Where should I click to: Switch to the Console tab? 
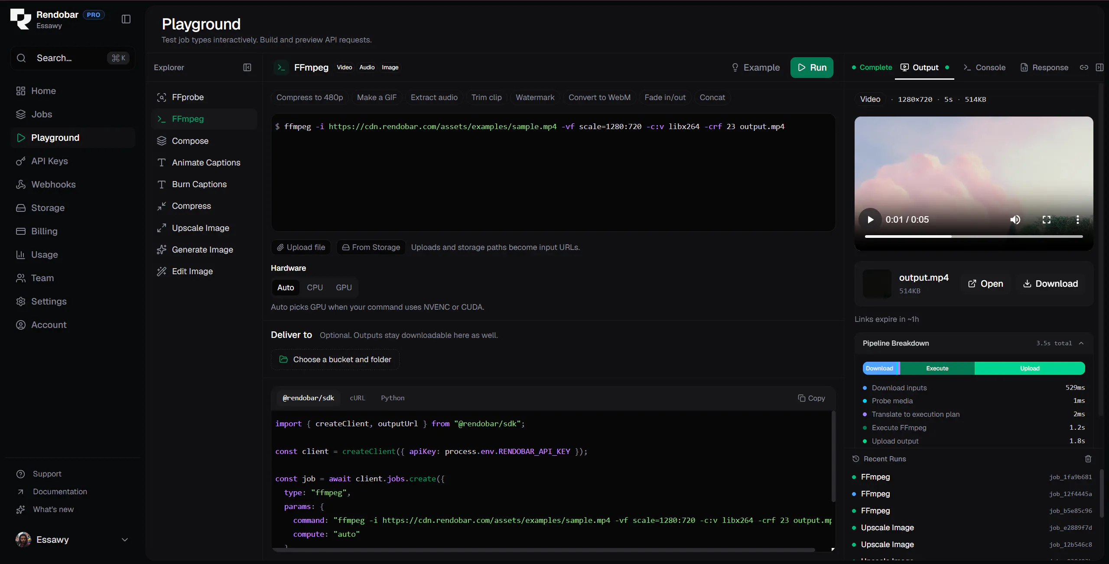tap(984, 68)
